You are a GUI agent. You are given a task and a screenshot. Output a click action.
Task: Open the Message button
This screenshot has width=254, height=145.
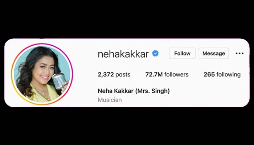coord(214,53)
